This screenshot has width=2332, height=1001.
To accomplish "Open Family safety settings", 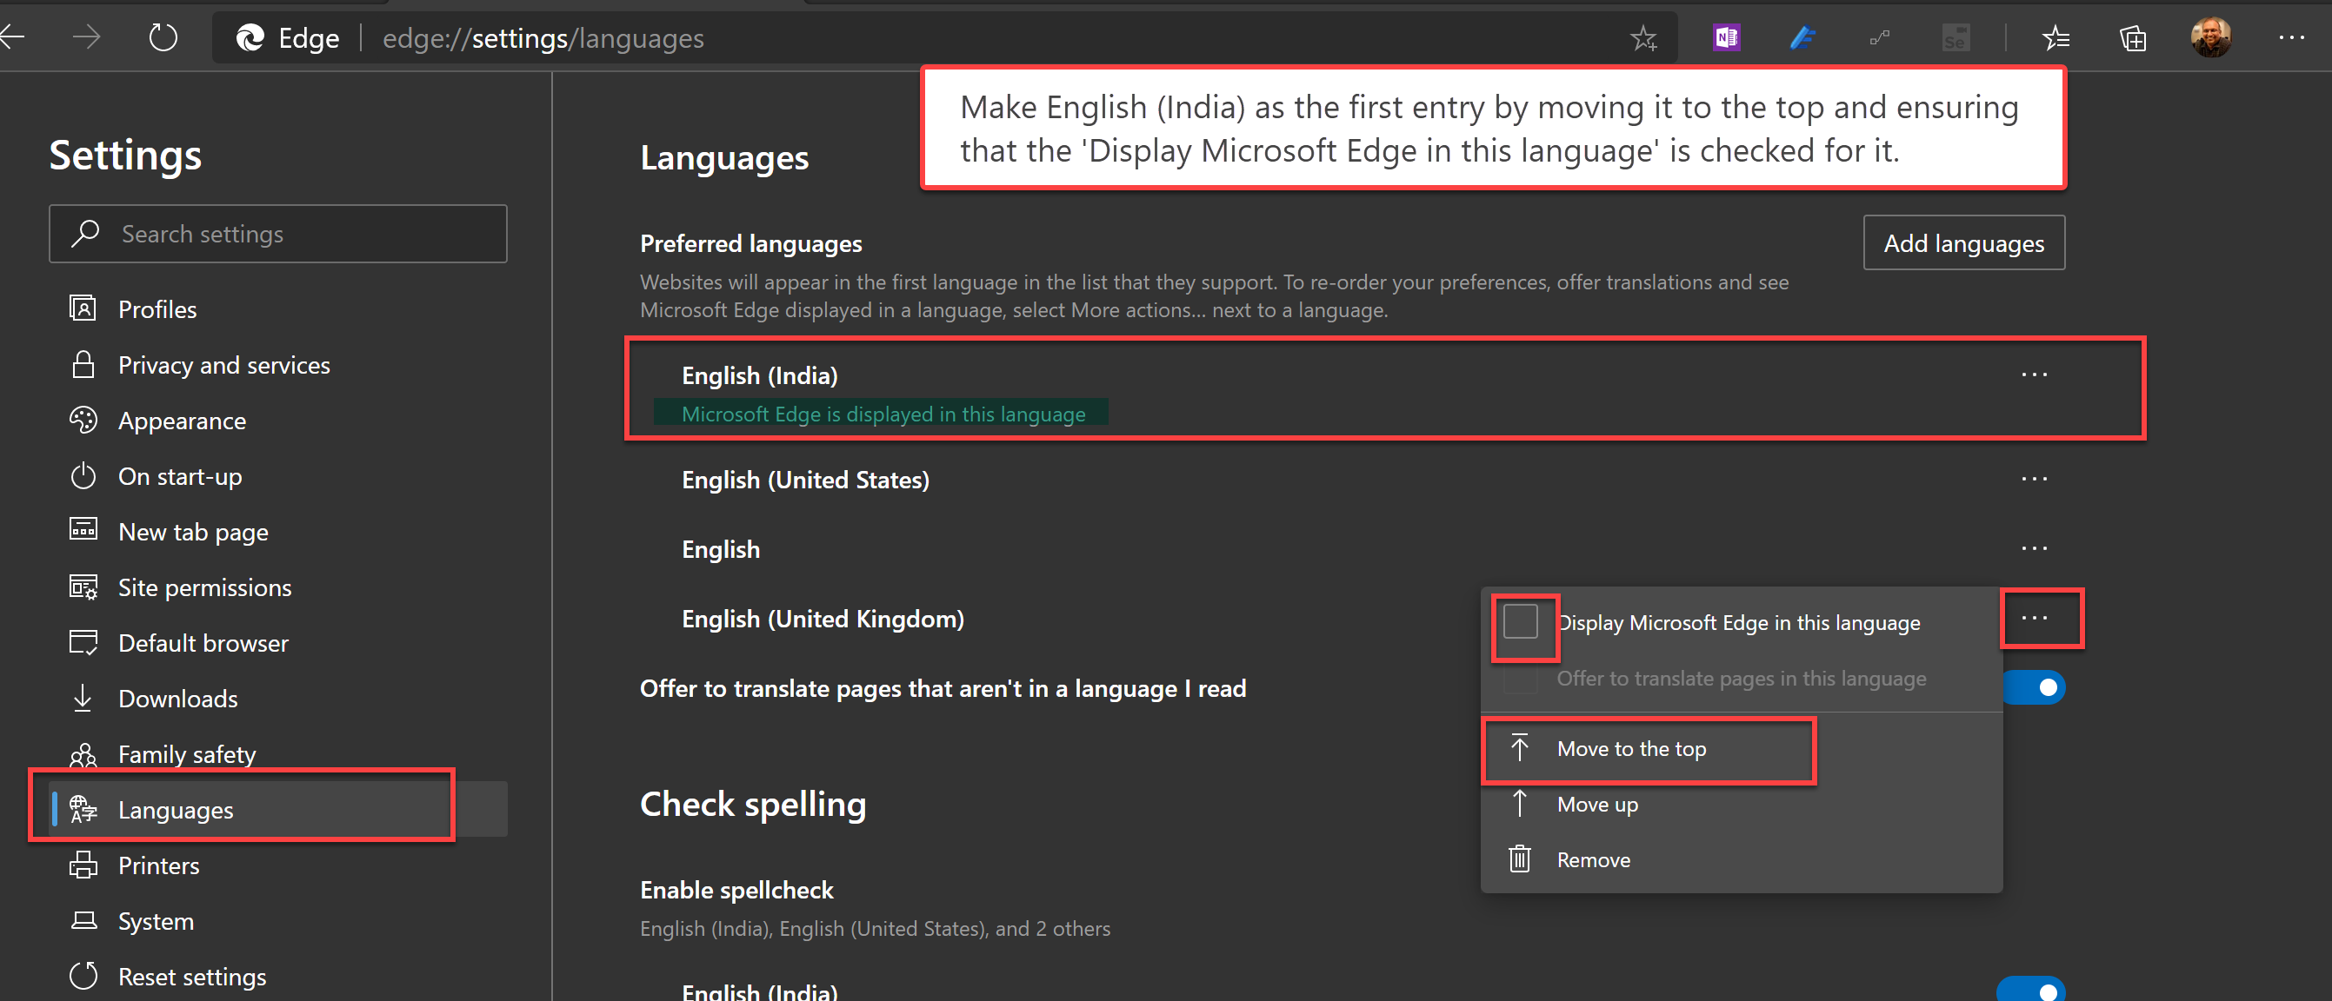I will point(278,754).
